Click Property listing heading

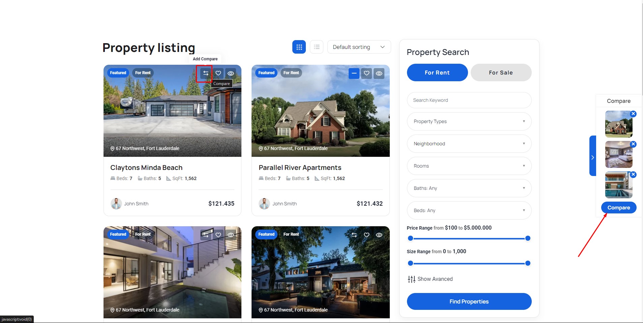pos(149,48)
